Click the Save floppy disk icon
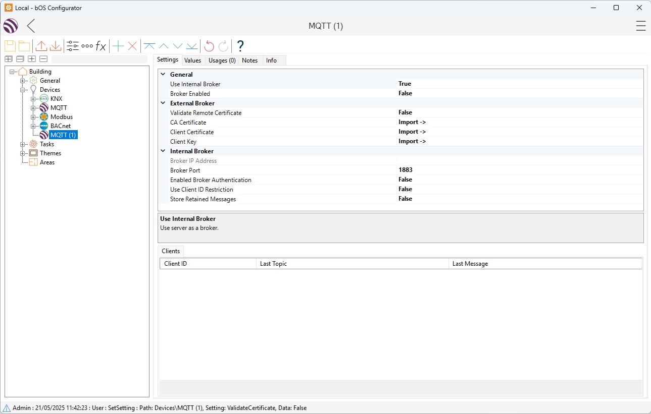The width and height of the screenshot is (651, 414). click(10, 46)
